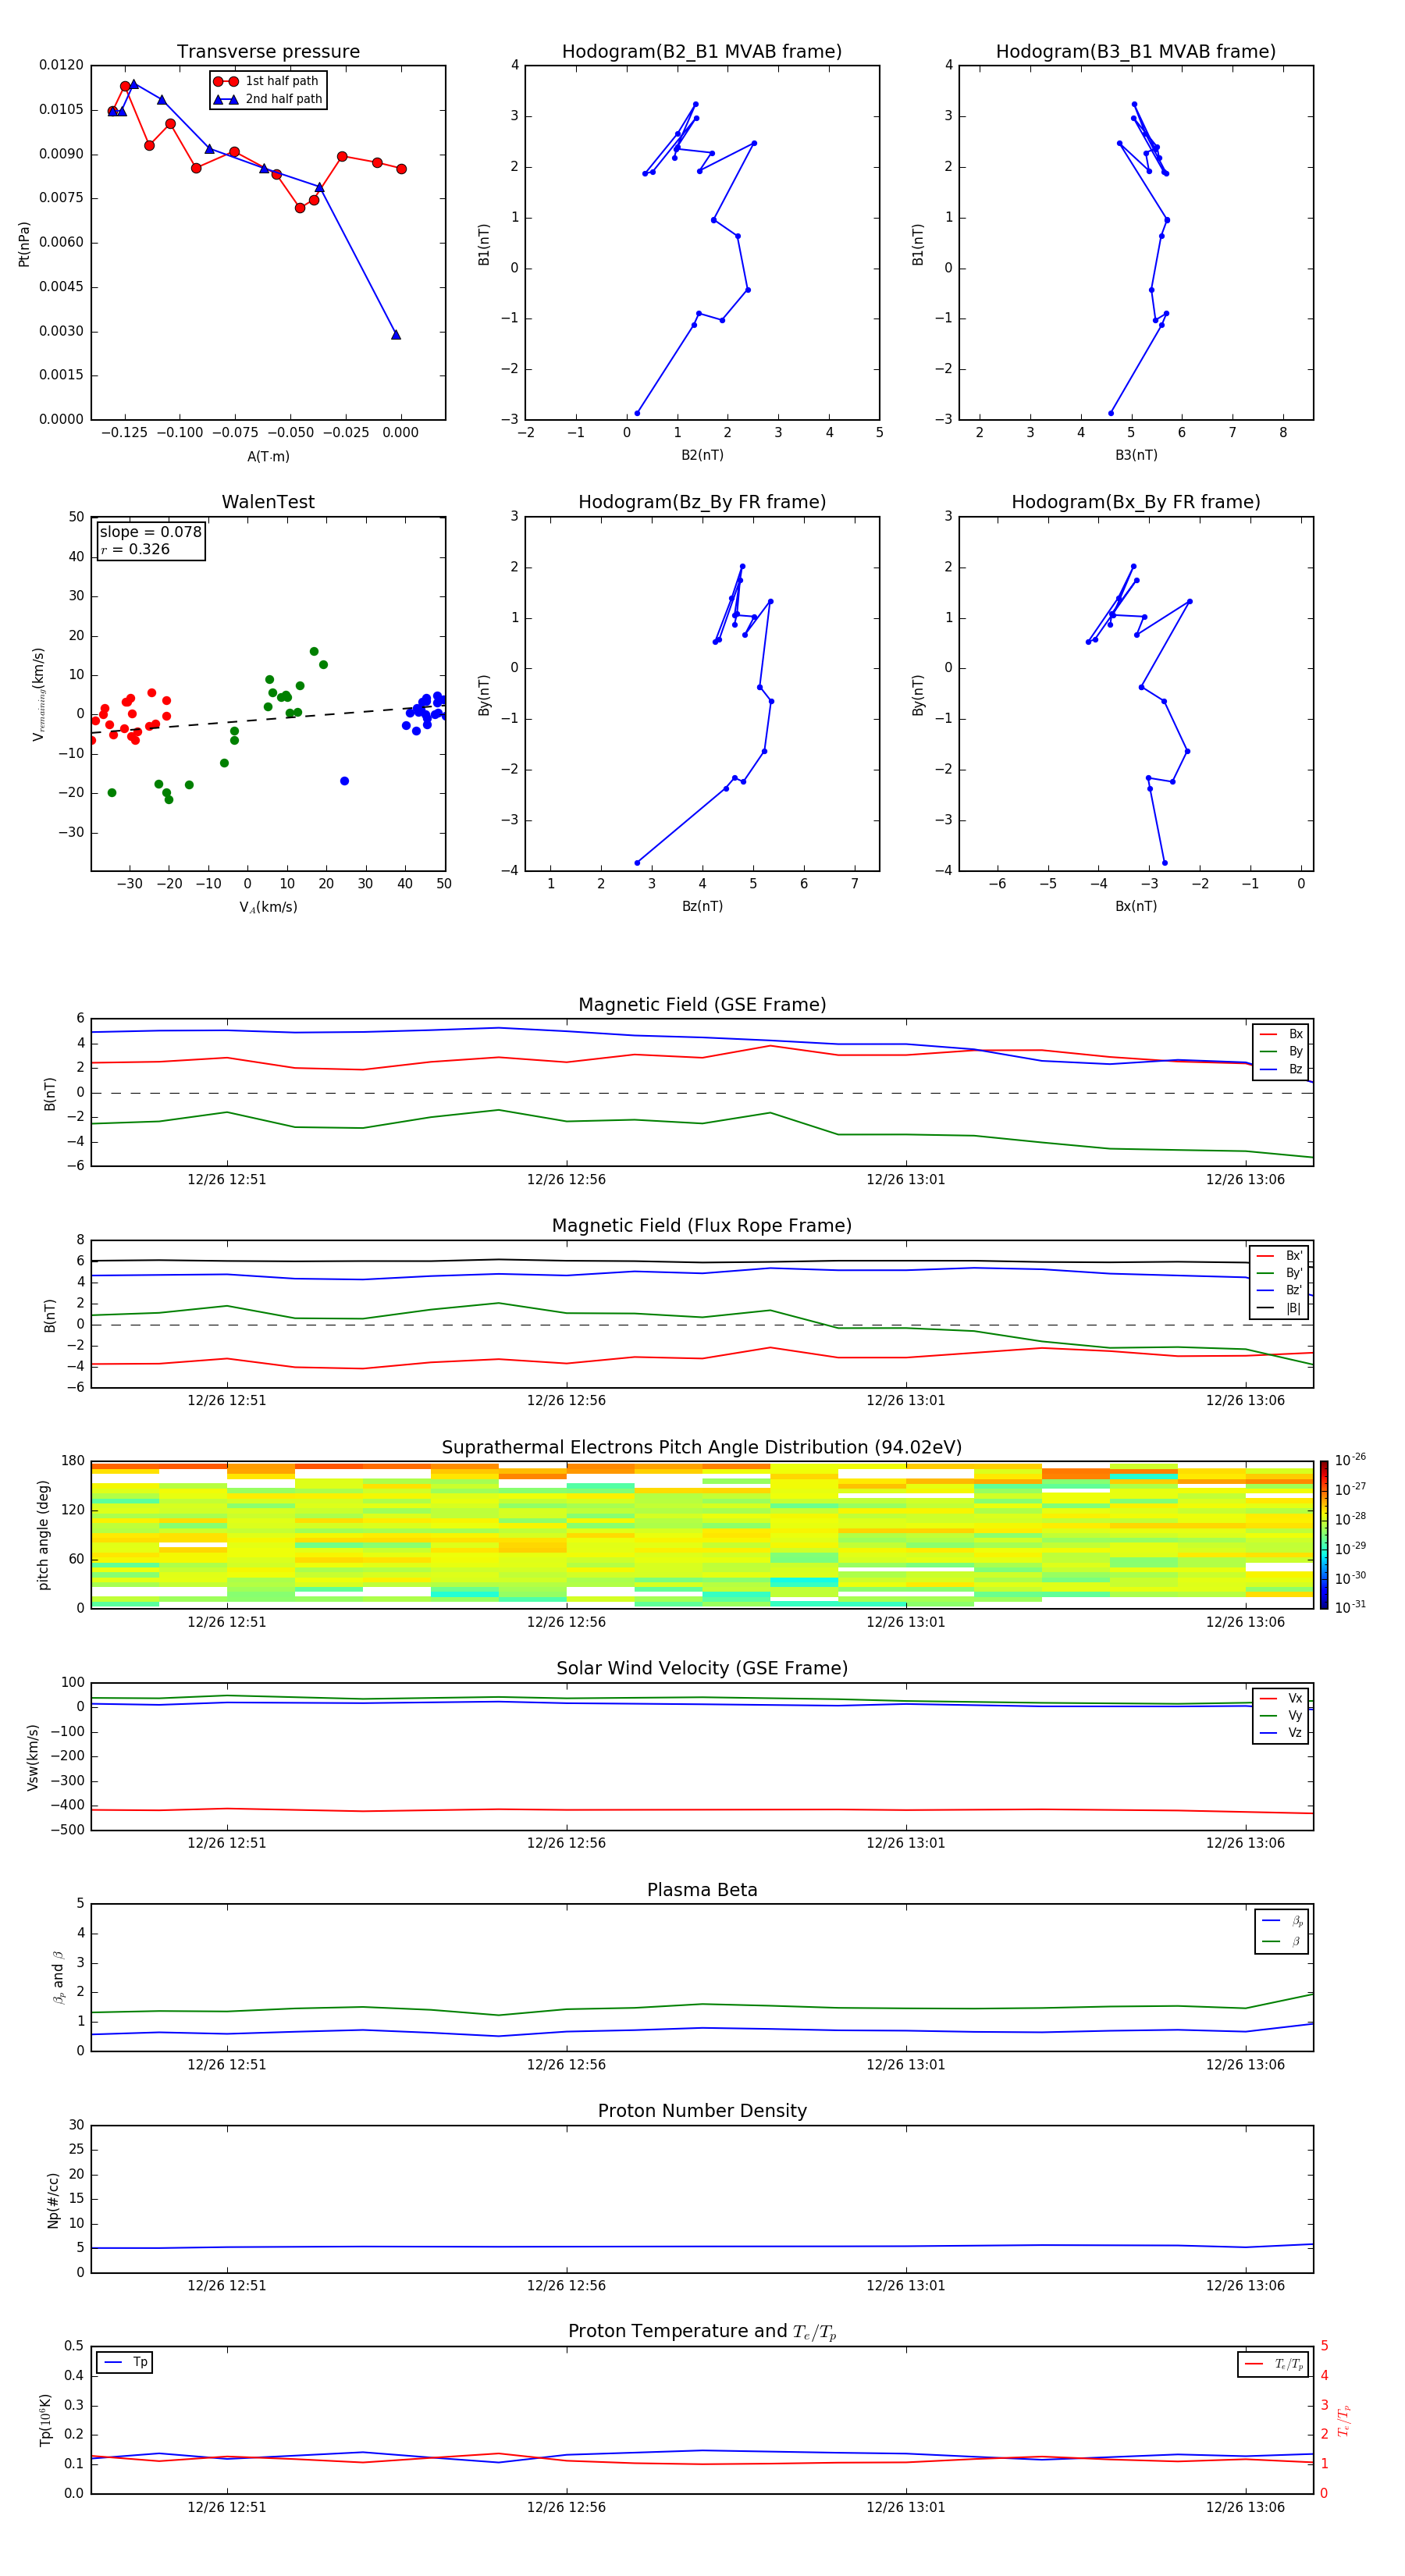Click the 'WalenTest' plot title
This screenshot has width=1405, height=2576.
(x=268, y=502)
